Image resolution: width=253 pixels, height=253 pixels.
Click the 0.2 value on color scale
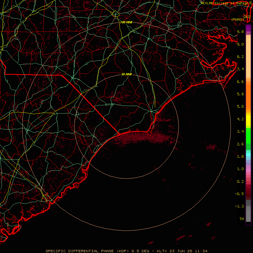tap(240, 182)
